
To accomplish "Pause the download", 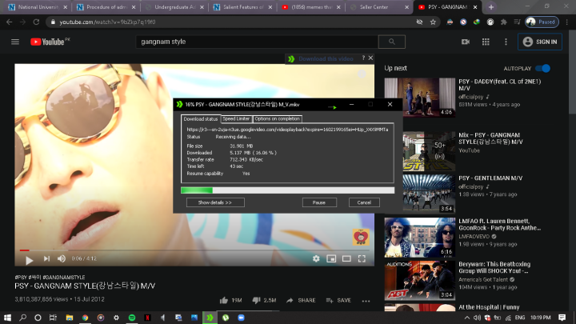I will coord(319,202).
